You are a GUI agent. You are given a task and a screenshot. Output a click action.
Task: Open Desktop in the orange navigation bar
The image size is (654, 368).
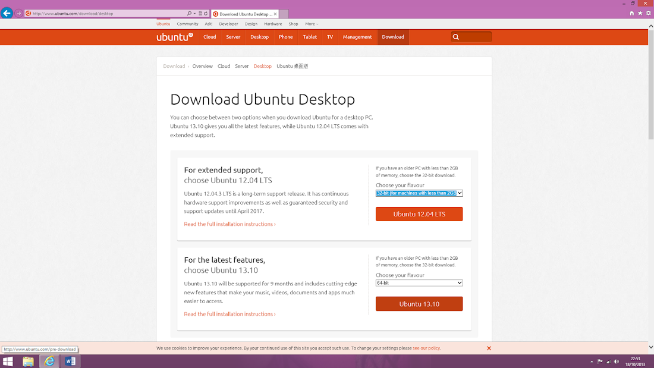click(259, 37)
